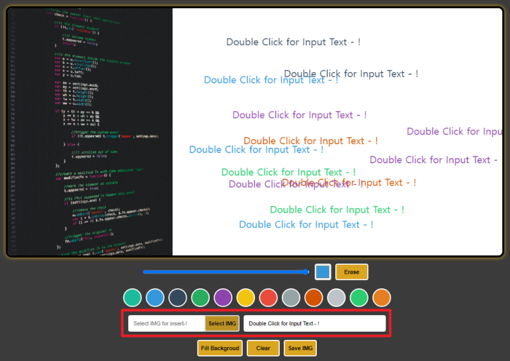Image resolution: width=510 pixels, height=361 pixels.
Task: Choose the darker green color circle
Action: 200,297
